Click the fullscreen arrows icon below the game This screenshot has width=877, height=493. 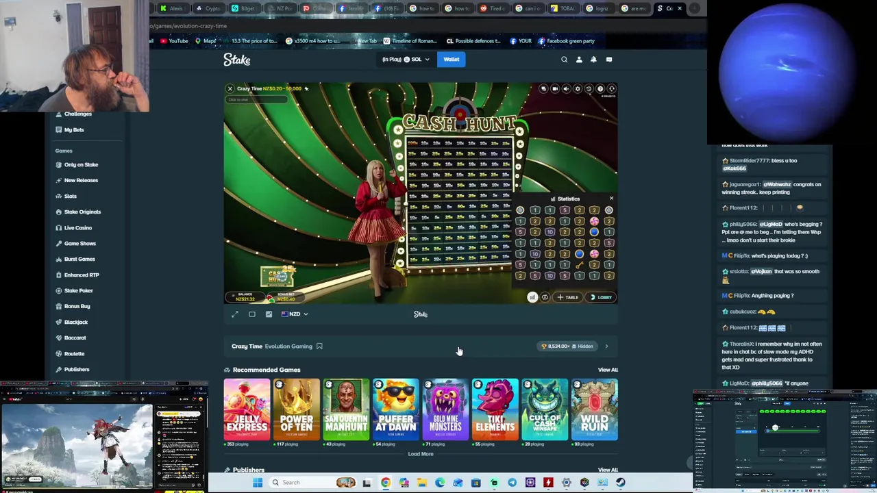235,314
